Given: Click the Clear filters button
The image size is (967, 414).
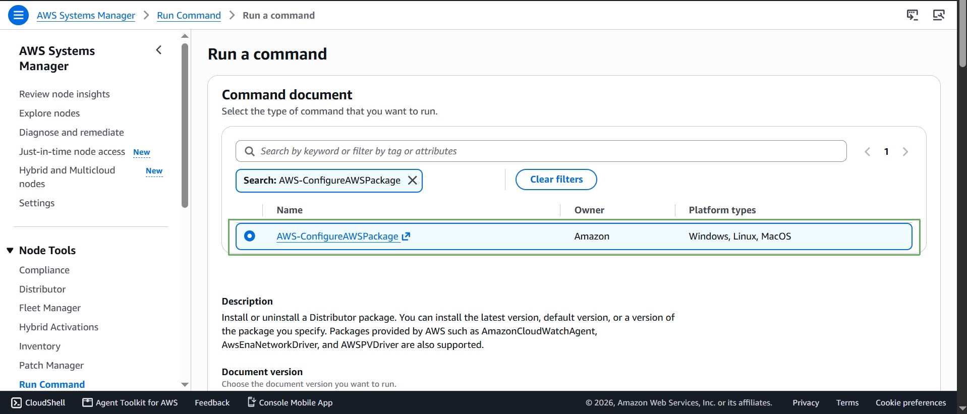Looking at the screenshot, I should pos(556,180).
